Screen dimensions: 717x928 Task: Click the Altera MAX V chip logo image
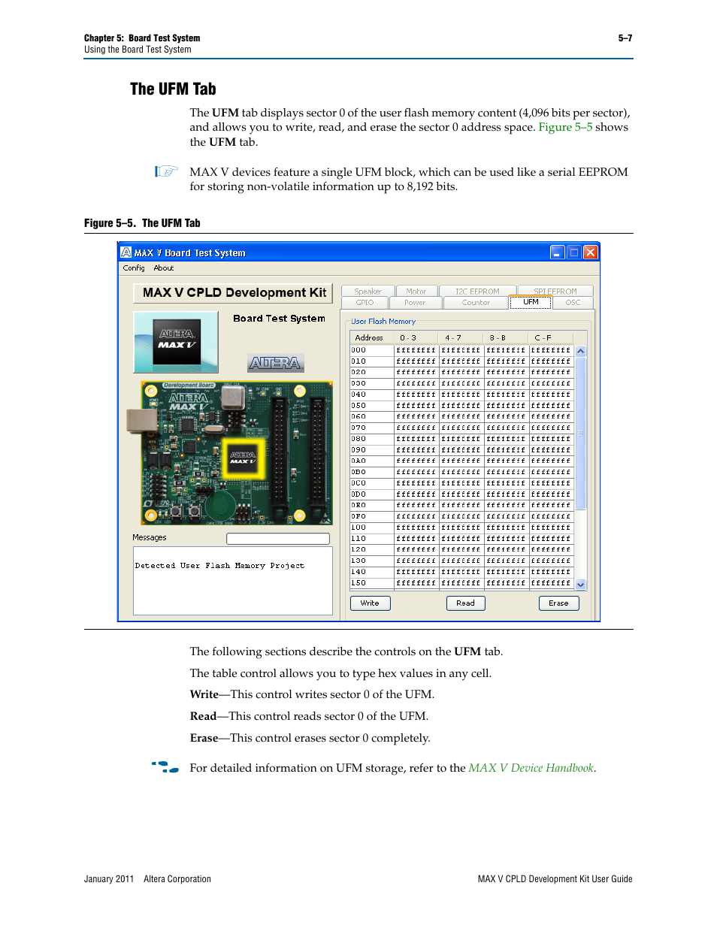pyautogui.click(x=176, y=342)
